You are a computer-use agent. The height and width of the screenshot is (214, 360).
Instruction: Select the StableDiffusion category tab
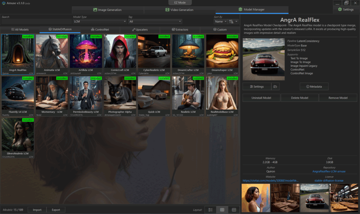pos(60,30)
